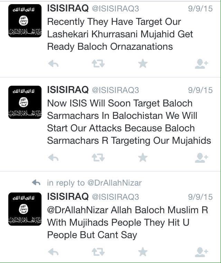This screenshot has width=221, height=263.
Task: Reply to the @DrAllahNizar mention tweet
Action: [x=53, y=252]
